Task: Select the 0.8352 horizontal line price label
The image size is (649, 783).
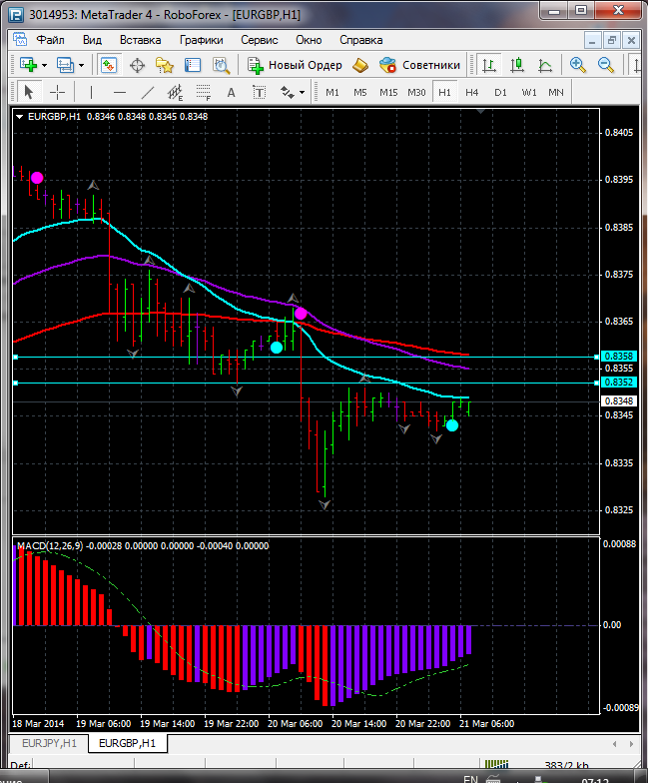Action: point(619,382)
